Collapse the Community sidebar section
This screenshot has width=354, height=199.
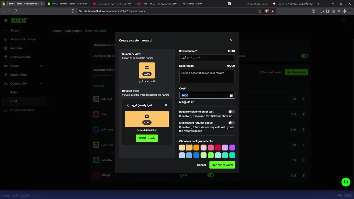click(41, 83)
